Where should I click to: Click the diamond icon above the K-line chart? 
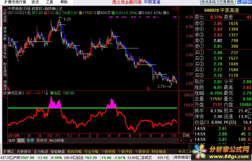click(x=173, y=8)
